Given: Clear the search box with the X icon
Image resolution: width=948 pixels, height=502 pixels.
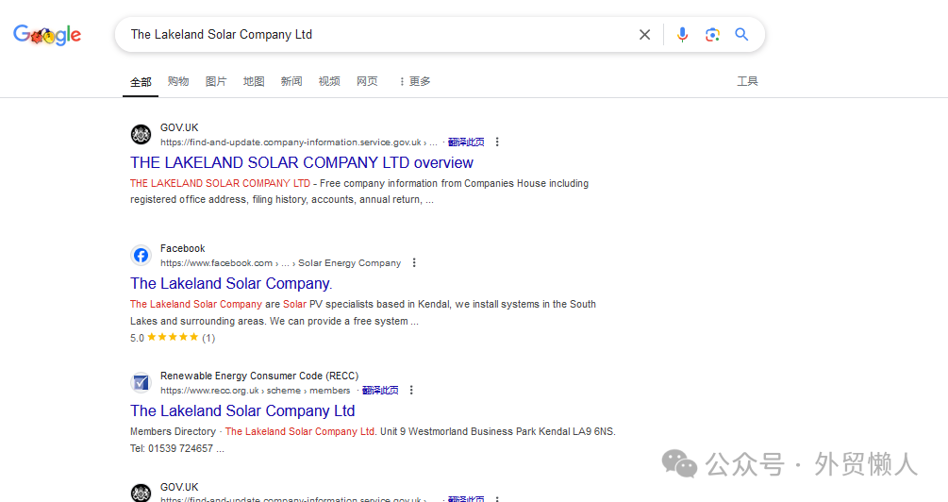Looking at the screenshot, I should click(644, 35).
